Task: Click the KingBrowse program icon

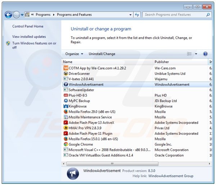Action: pos(66,106)
